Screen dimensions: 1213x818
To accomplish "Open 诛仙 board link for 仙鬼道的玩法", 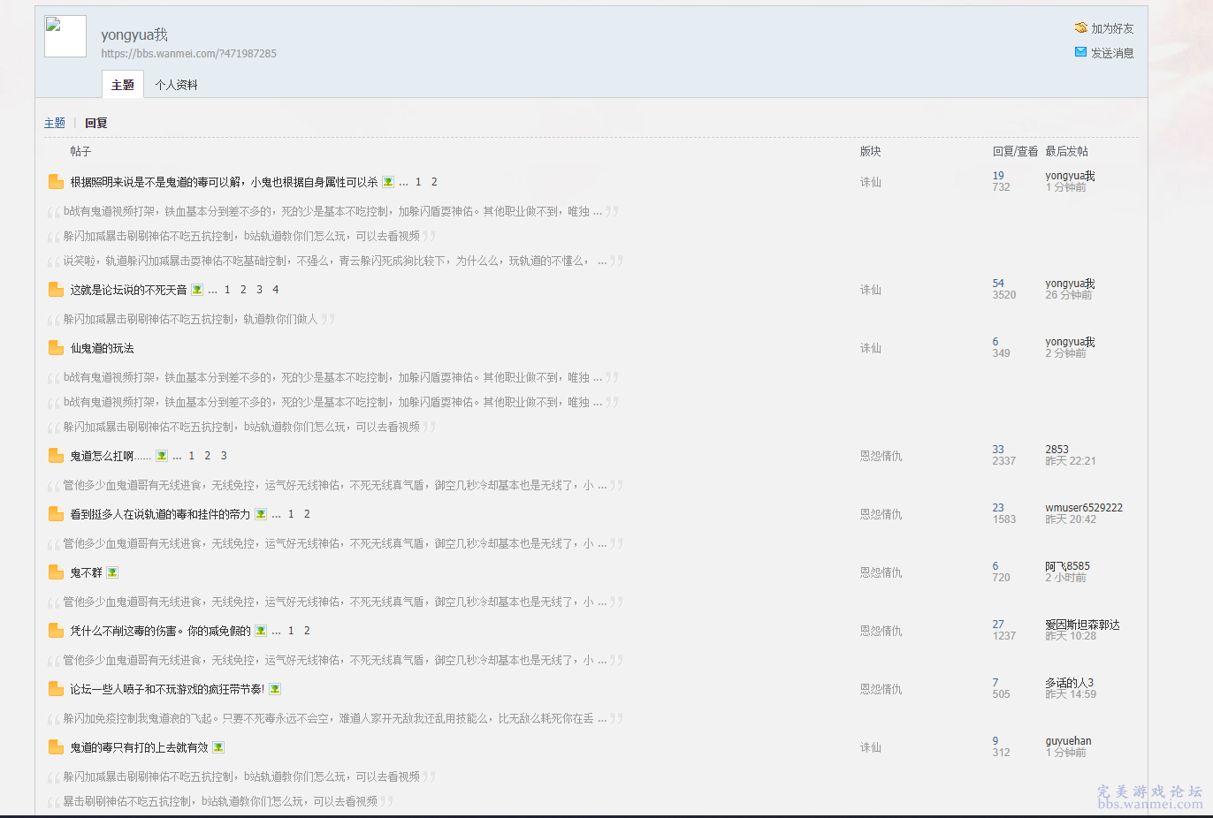I will 870,348.
